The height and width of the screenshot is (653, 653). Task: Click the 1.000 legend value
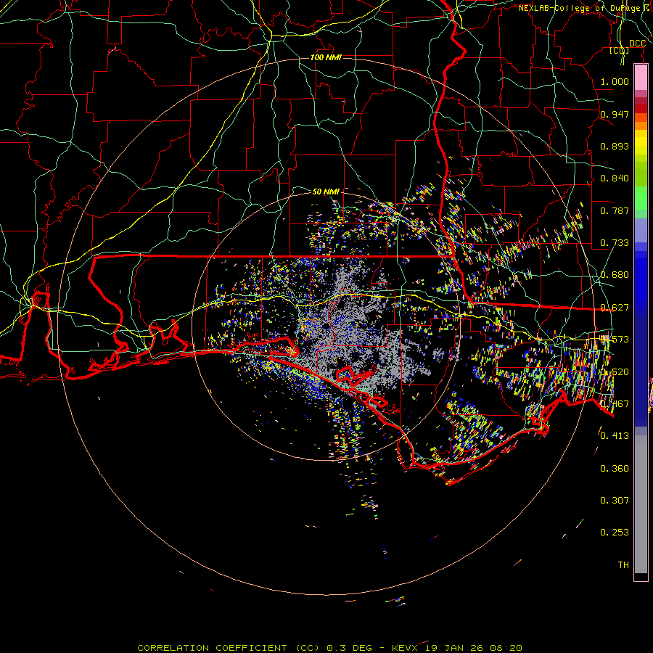point(615,81)
